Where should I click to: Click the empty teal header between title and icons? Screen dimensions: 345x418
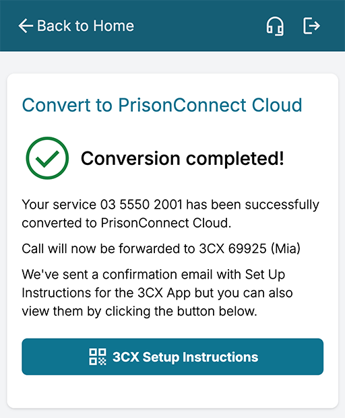(200, 26)
